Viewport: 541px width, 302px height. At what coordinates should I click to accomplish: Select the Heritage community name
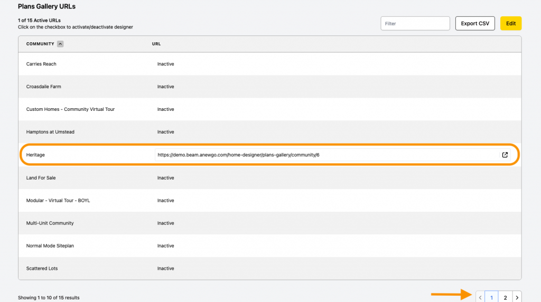[35, 155]
